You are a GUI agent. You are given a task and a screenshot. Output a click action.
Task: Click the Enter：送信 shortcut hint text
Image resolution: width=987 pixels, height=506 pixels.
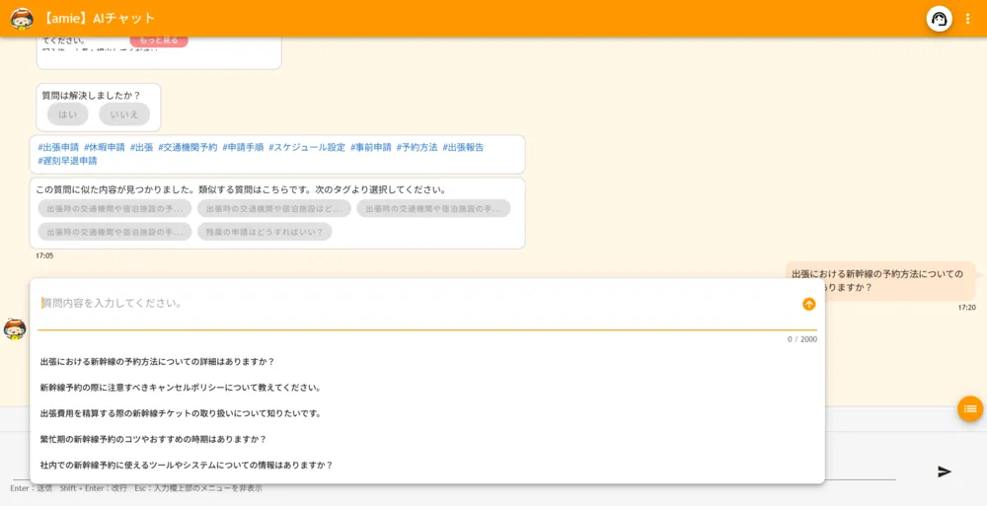[x=32, y=488]
